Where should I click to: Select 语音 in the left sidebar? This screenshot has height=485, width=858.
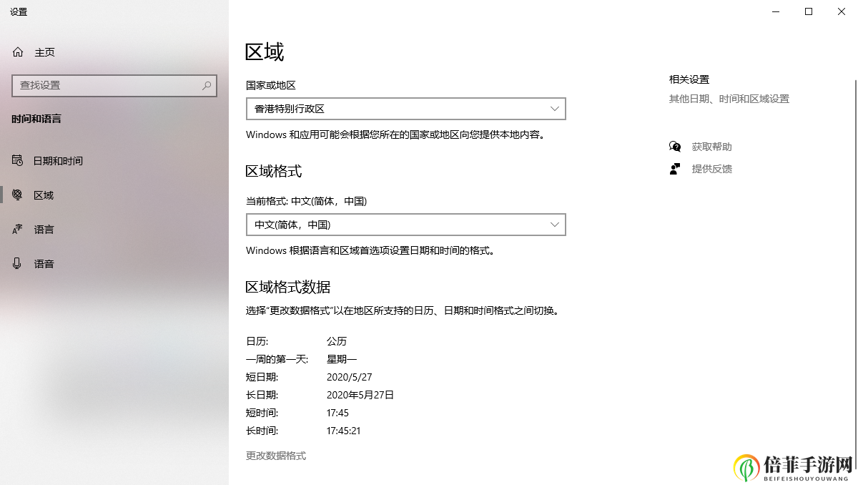coord(45,263)
